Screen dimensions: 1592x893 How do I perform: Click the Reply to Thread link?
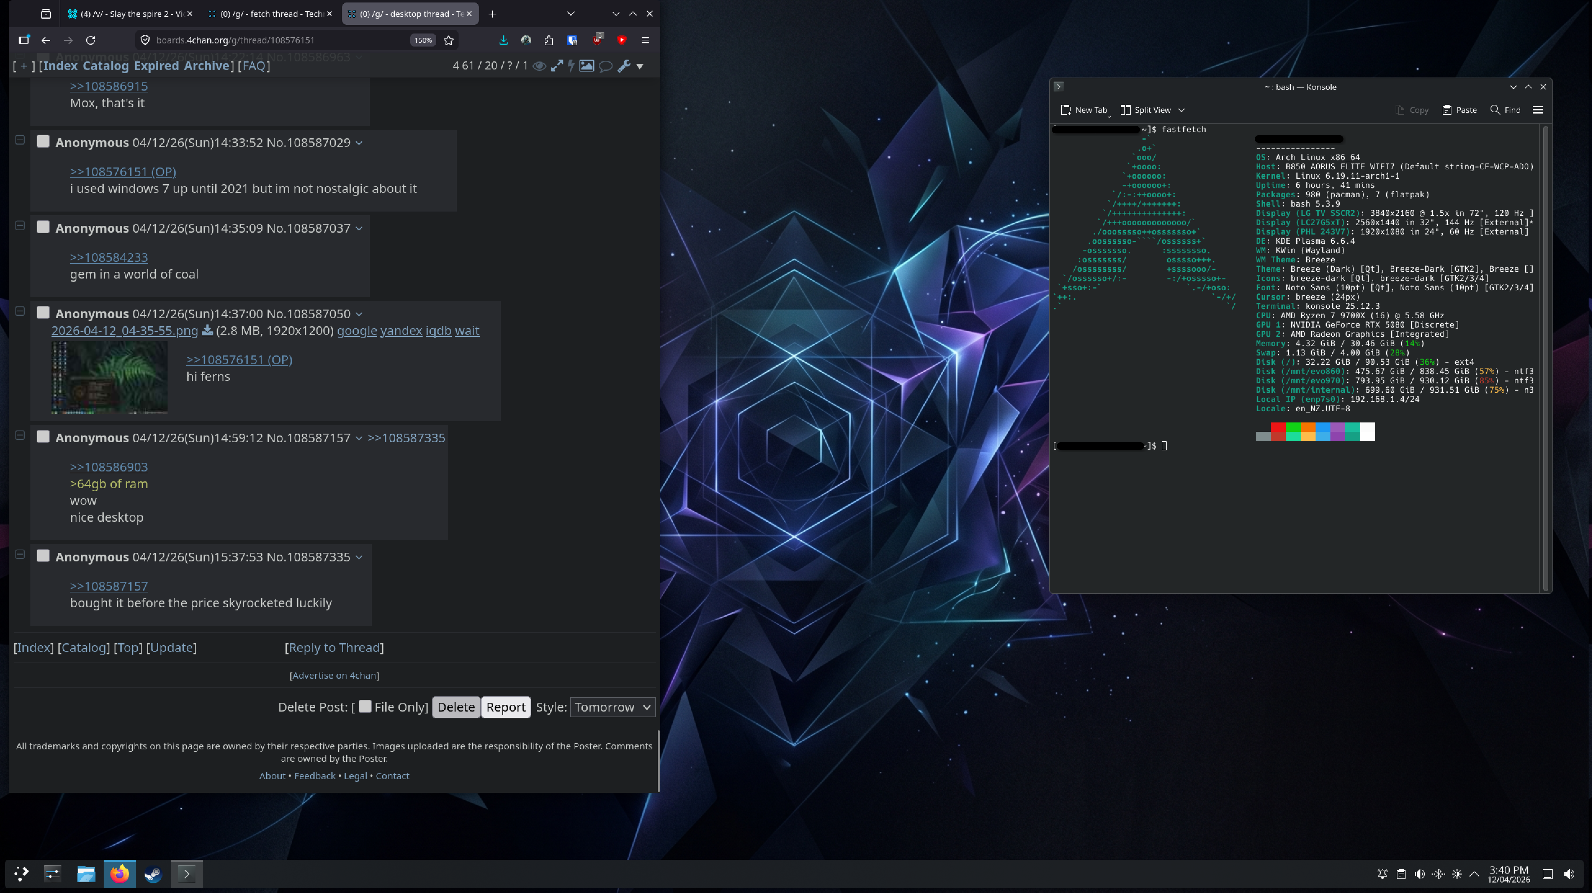334,648
